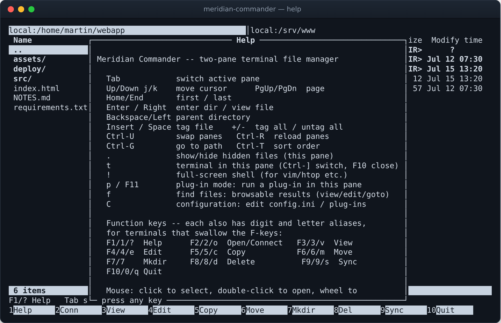Click the 1Help function key button
The image size is (501, 323).
tap(32, 310)
